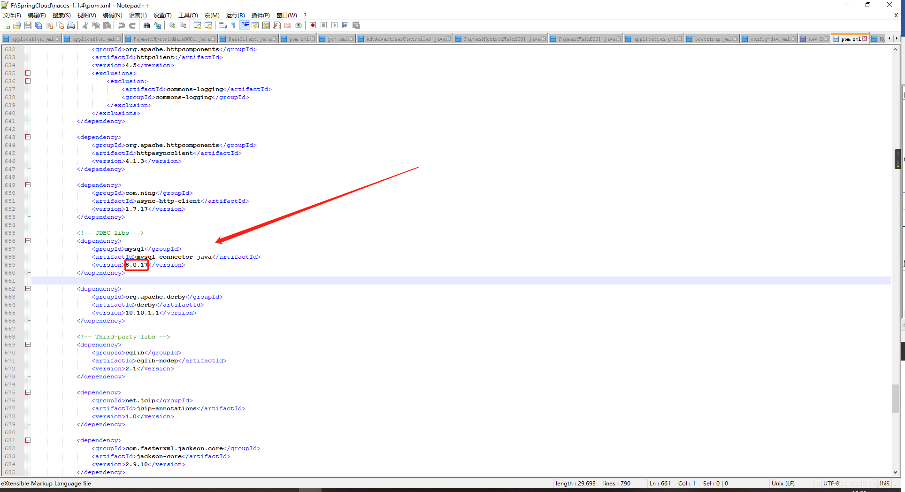
Task: Click line number 661 in margin
Action: click(10, 281)
